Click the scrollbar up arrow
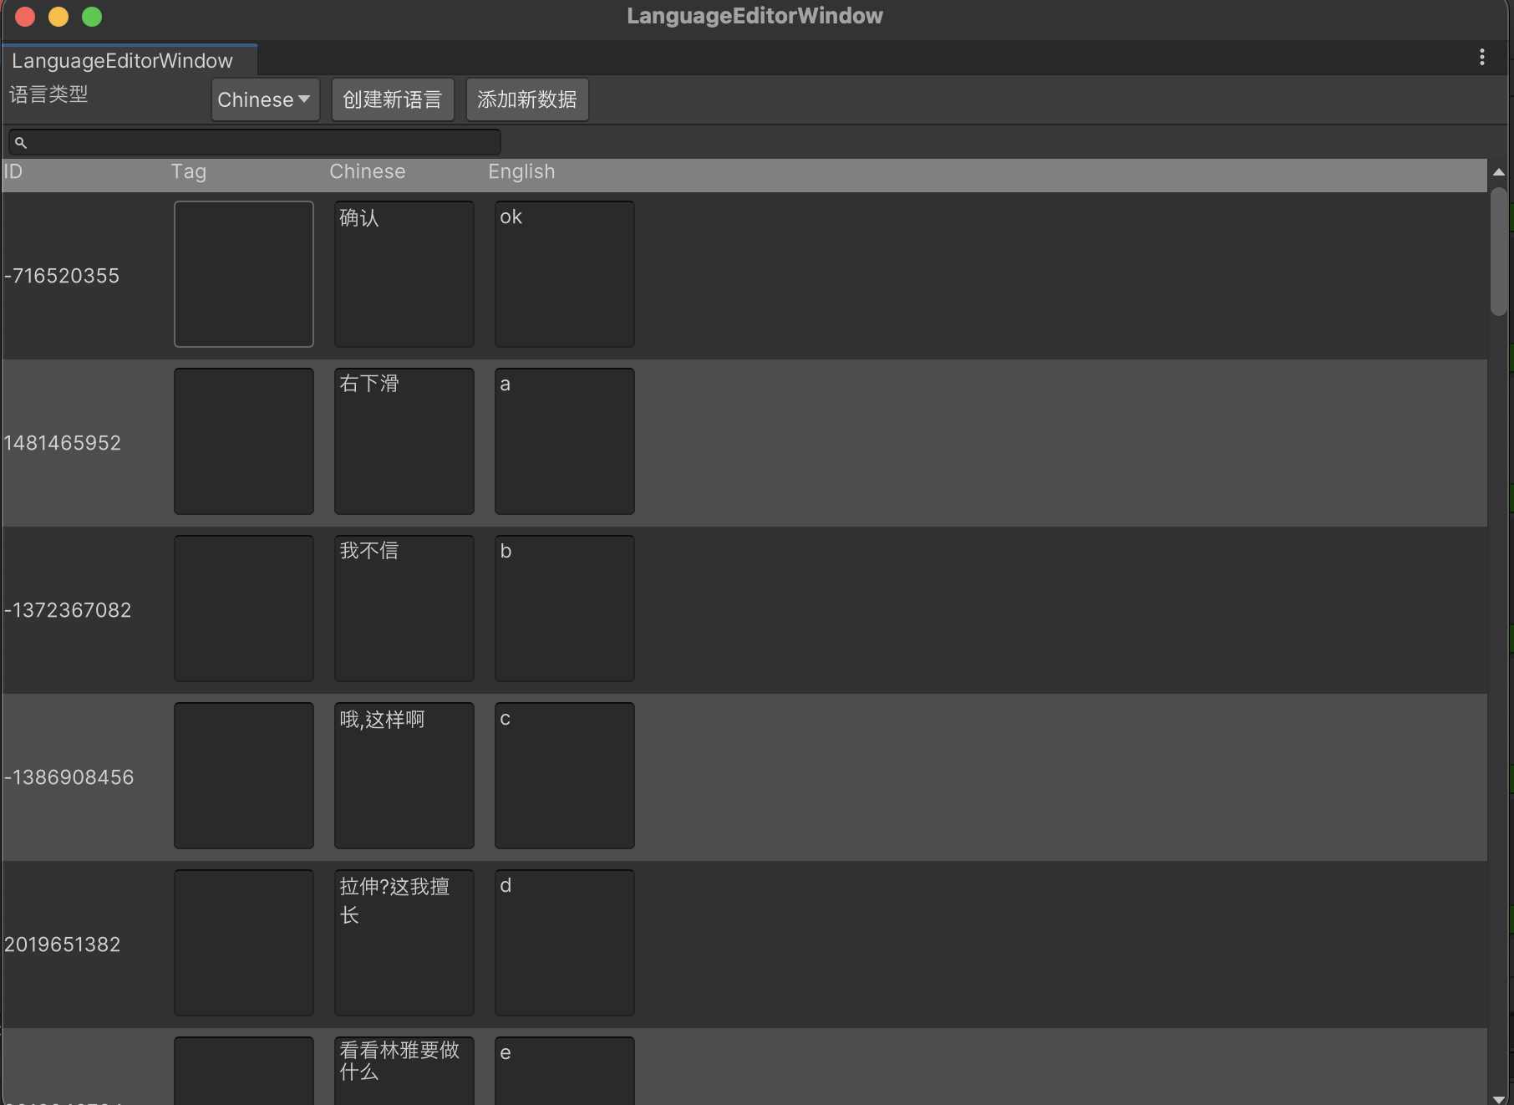The height and width of the screenshot is (1105, 1514). 1499,172
